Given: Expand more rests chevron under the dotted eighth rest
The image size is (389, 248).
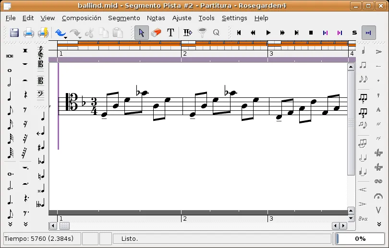Looking at the screenshot, I should click(x=25, y=224).
